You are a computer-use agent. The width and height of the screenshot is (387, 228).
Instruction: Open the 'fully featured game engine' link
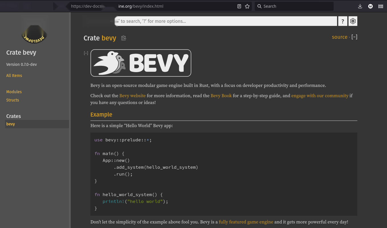coord(246,222)
